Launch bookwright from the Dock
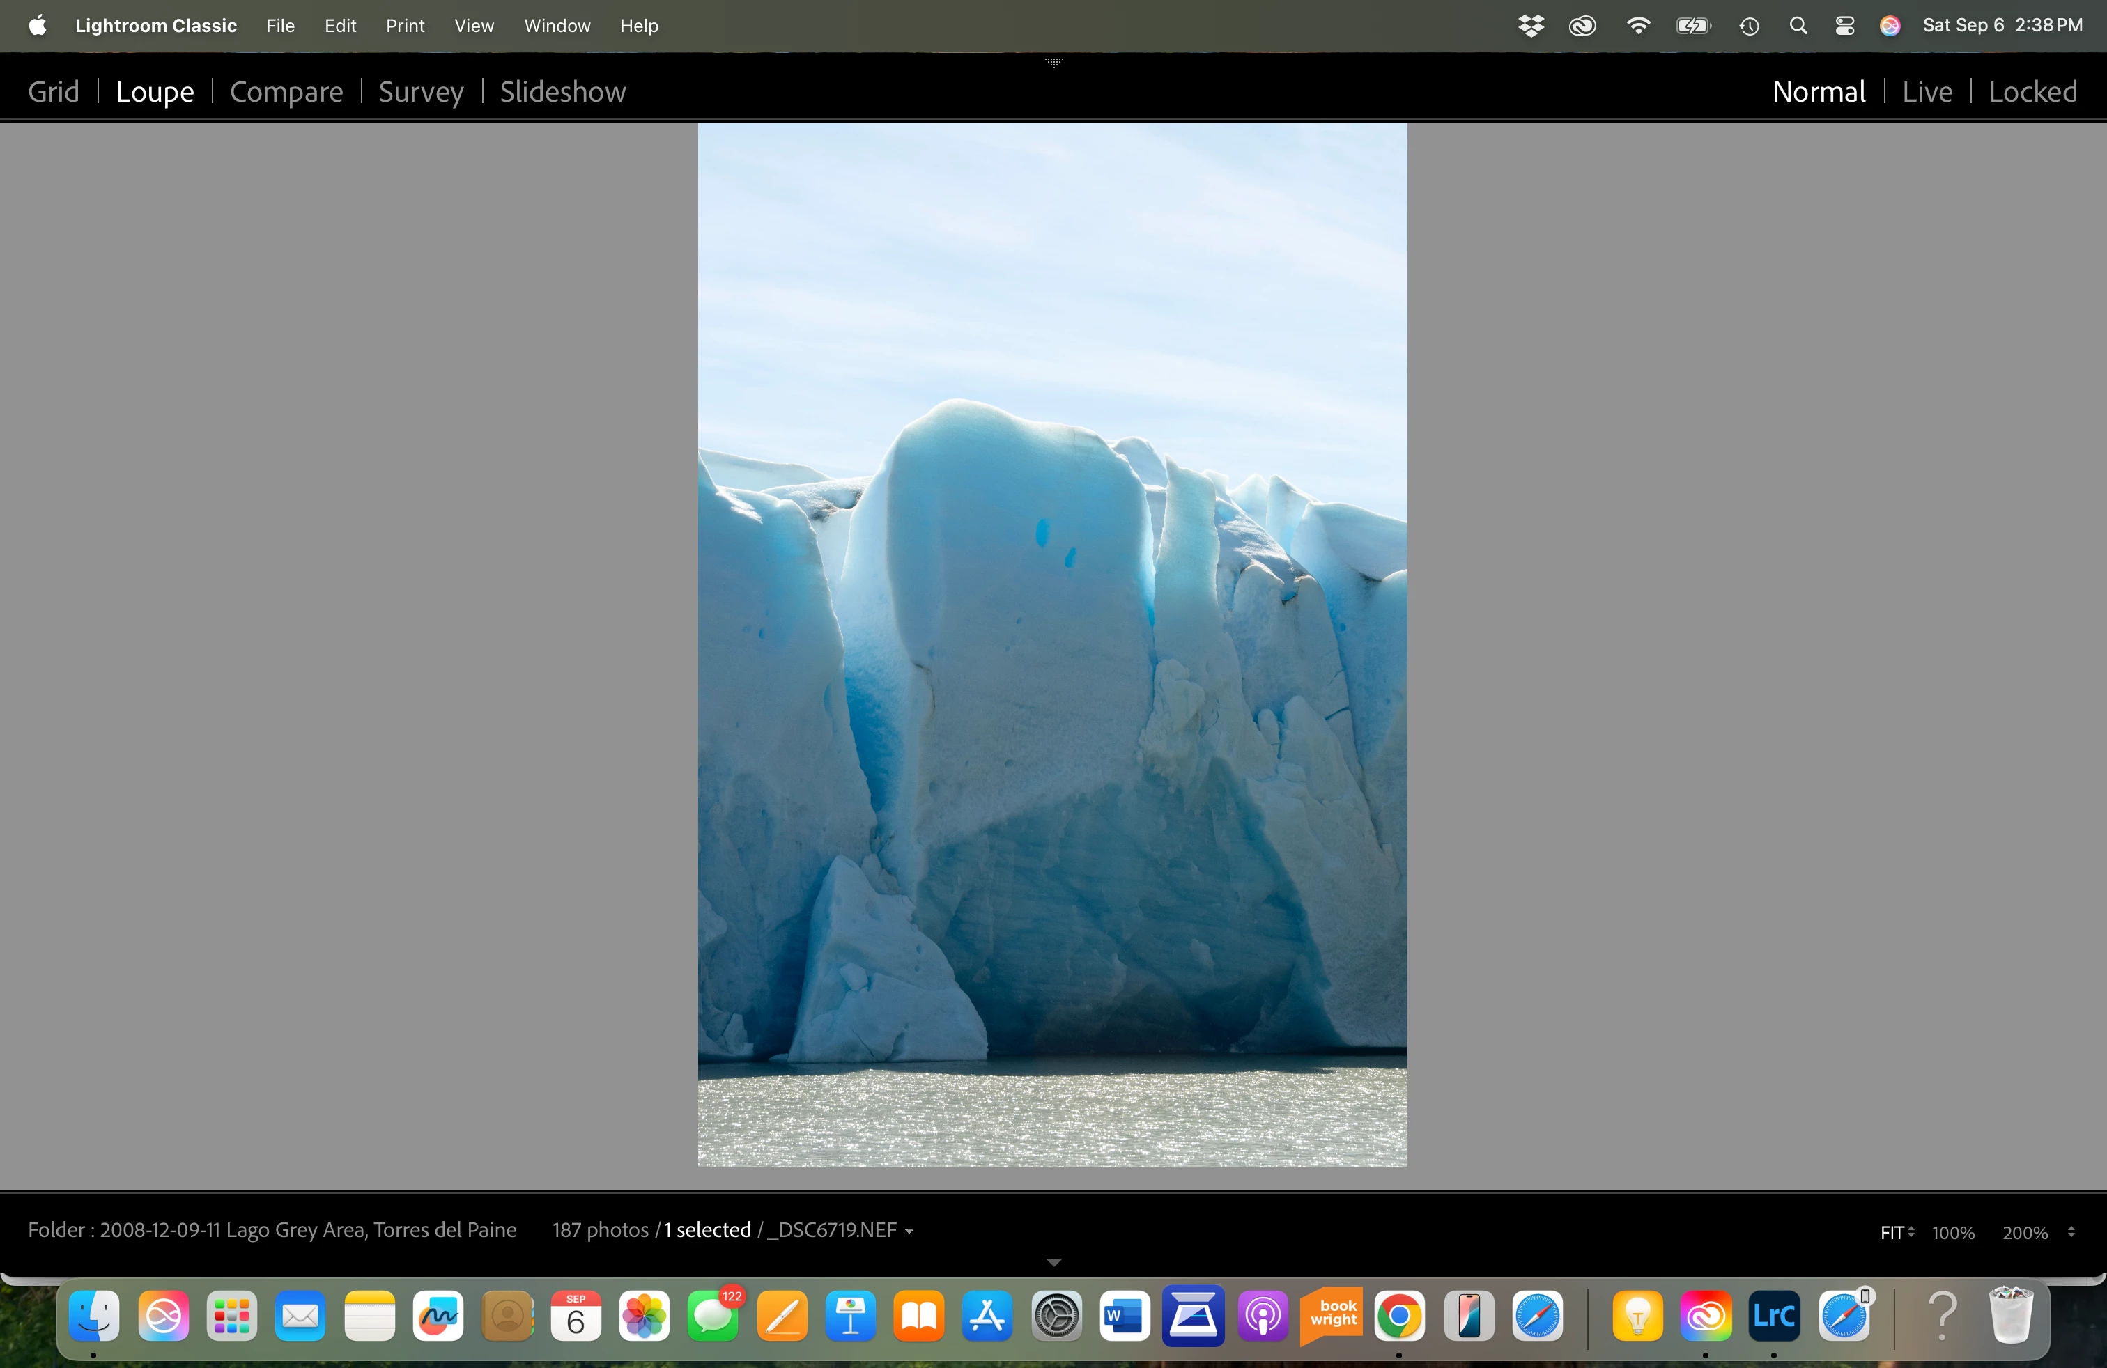Image resolution: width=2107 pixels, height=1368 pixels. click(x=1332, y=1316)
